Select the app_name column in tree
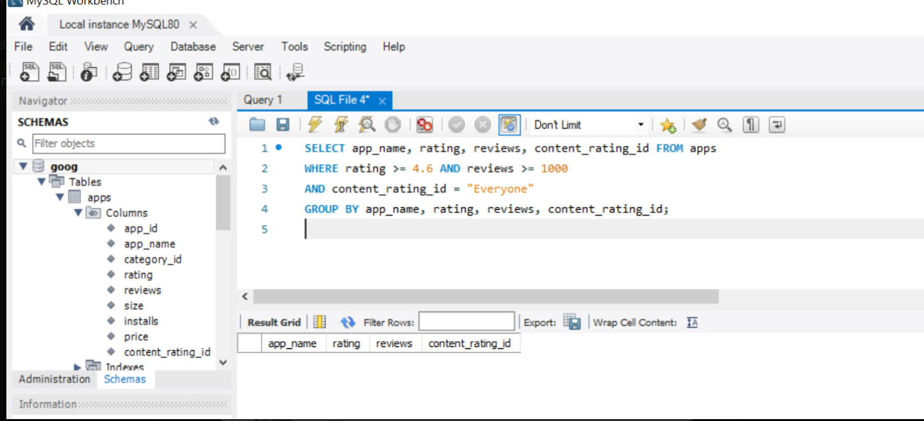This screenshot has height=421, width=924. point(149,244)
